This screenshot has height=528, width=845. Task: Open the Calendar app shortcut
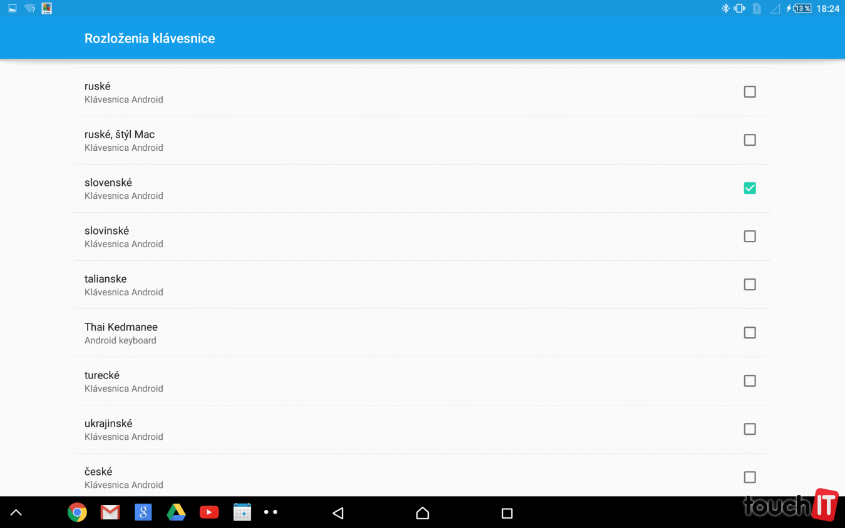coord(242,513)
